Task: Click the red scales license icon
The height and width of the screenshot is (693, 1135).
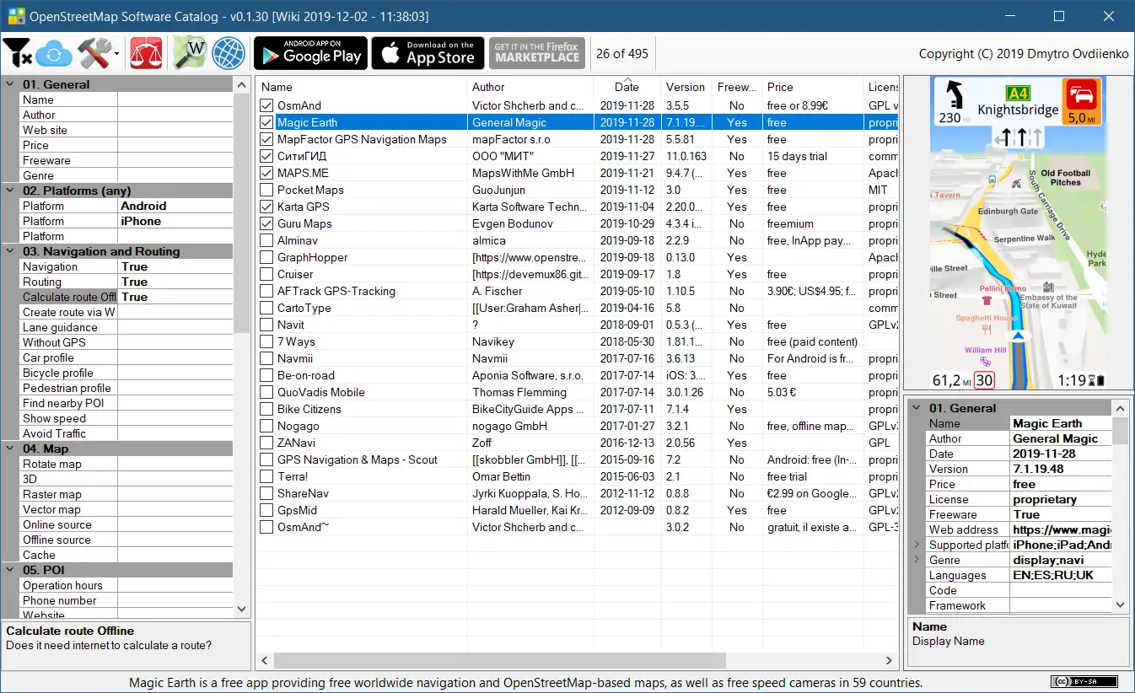Action: [146, 53]
